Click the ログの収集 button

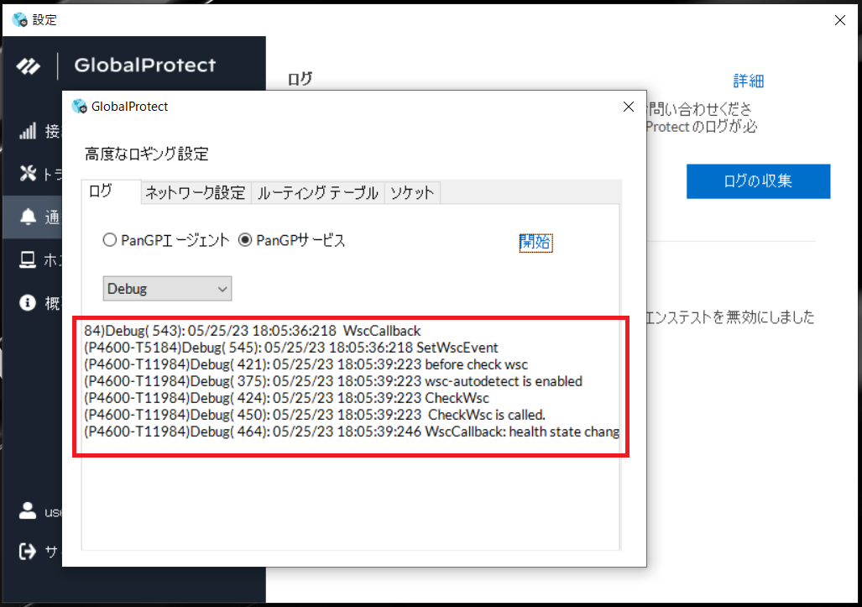pyautogui.click(x=758, y=181)
